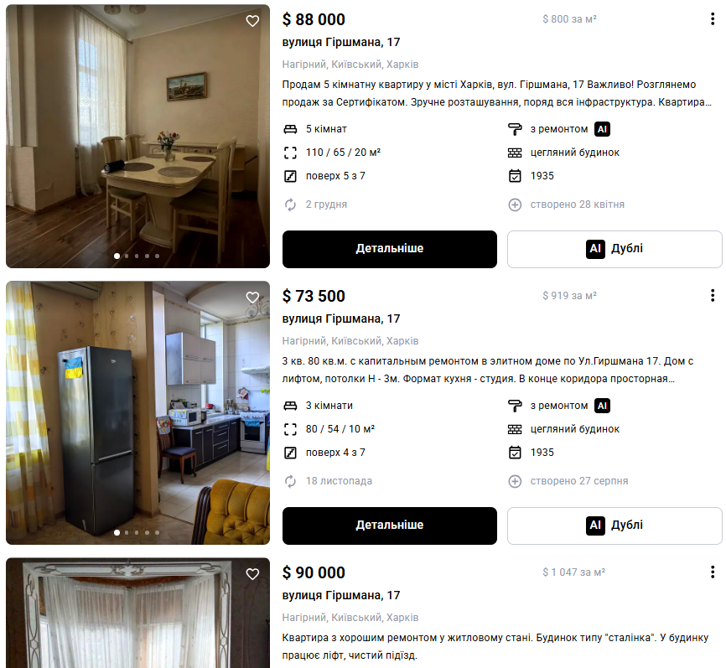Click the refresh icon beside 2 грудня

pyautogui.click(x=290, y=205)
